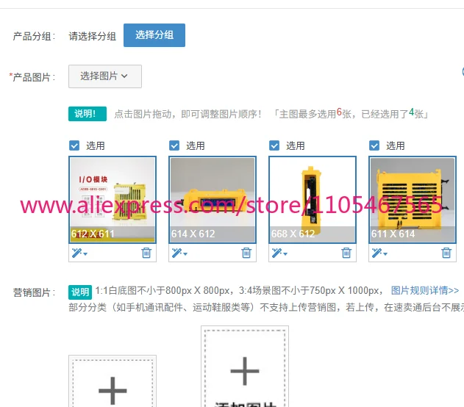Uncheck 选用 for the 611 X 614 image
The image size is (464, 407).
374,145
